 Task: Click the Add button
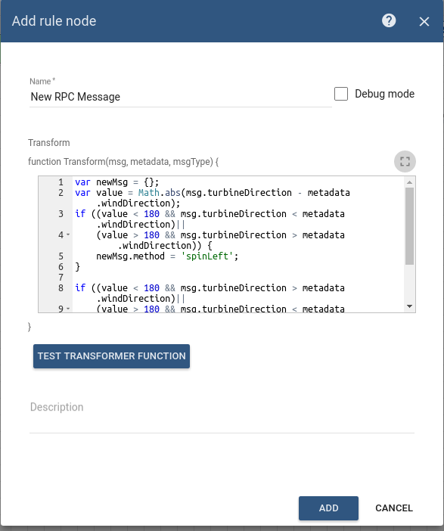point(328,508)
